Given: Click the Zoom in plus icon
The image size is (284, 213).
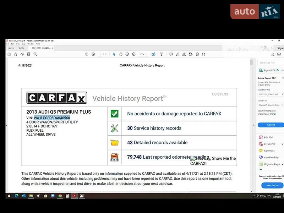Looking at the screenshot, I should [134, 54].
